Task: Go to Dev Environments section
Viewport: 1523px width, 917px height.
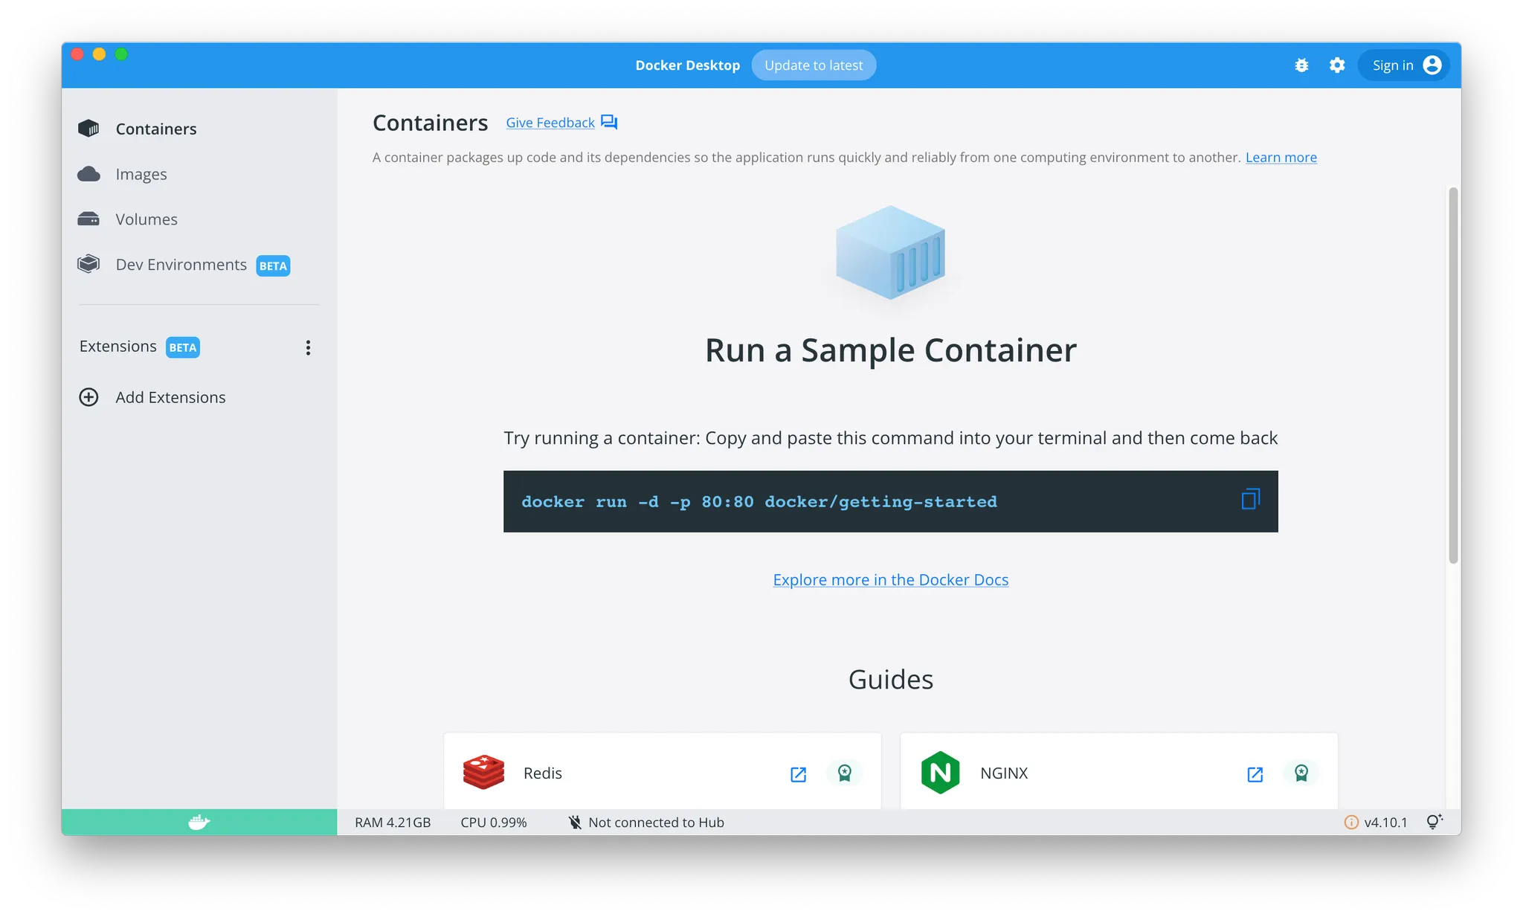Action: [x=181, y=265]
